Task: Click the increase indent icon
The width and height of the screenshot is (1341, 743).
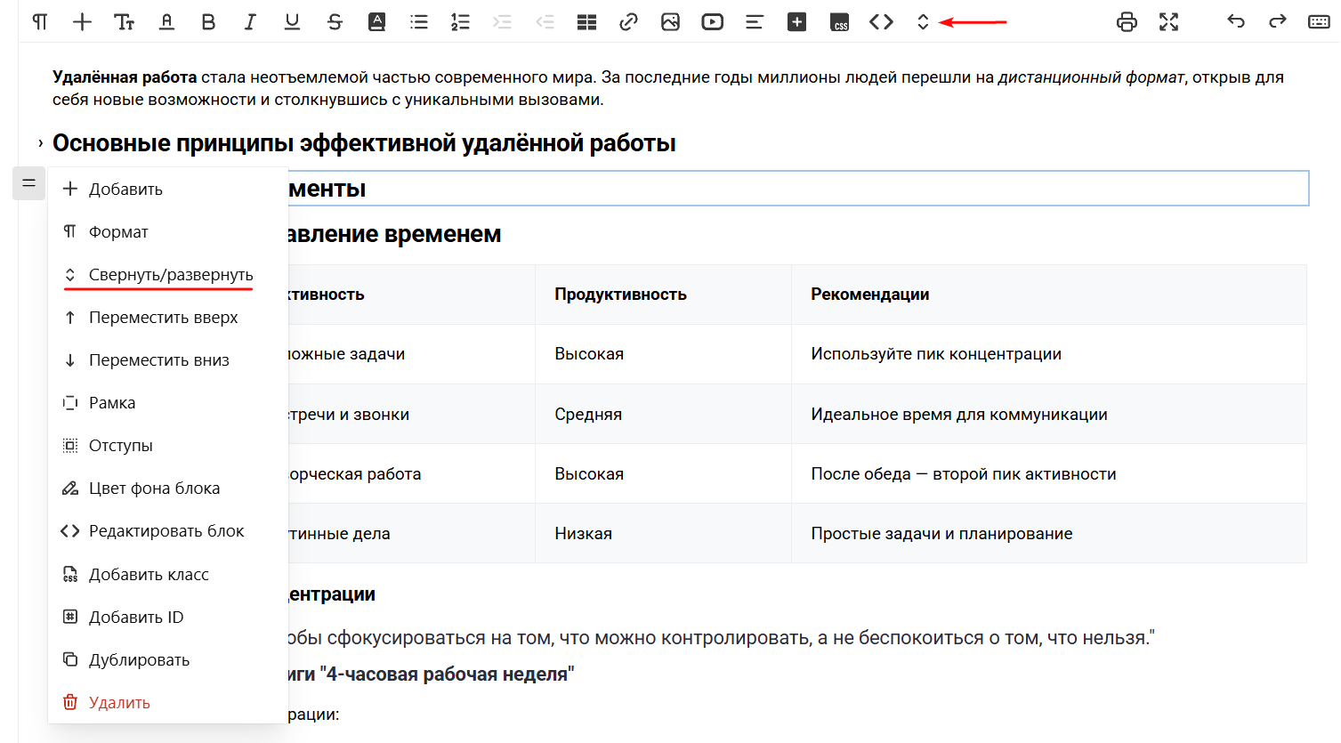Action: [503, 22]
